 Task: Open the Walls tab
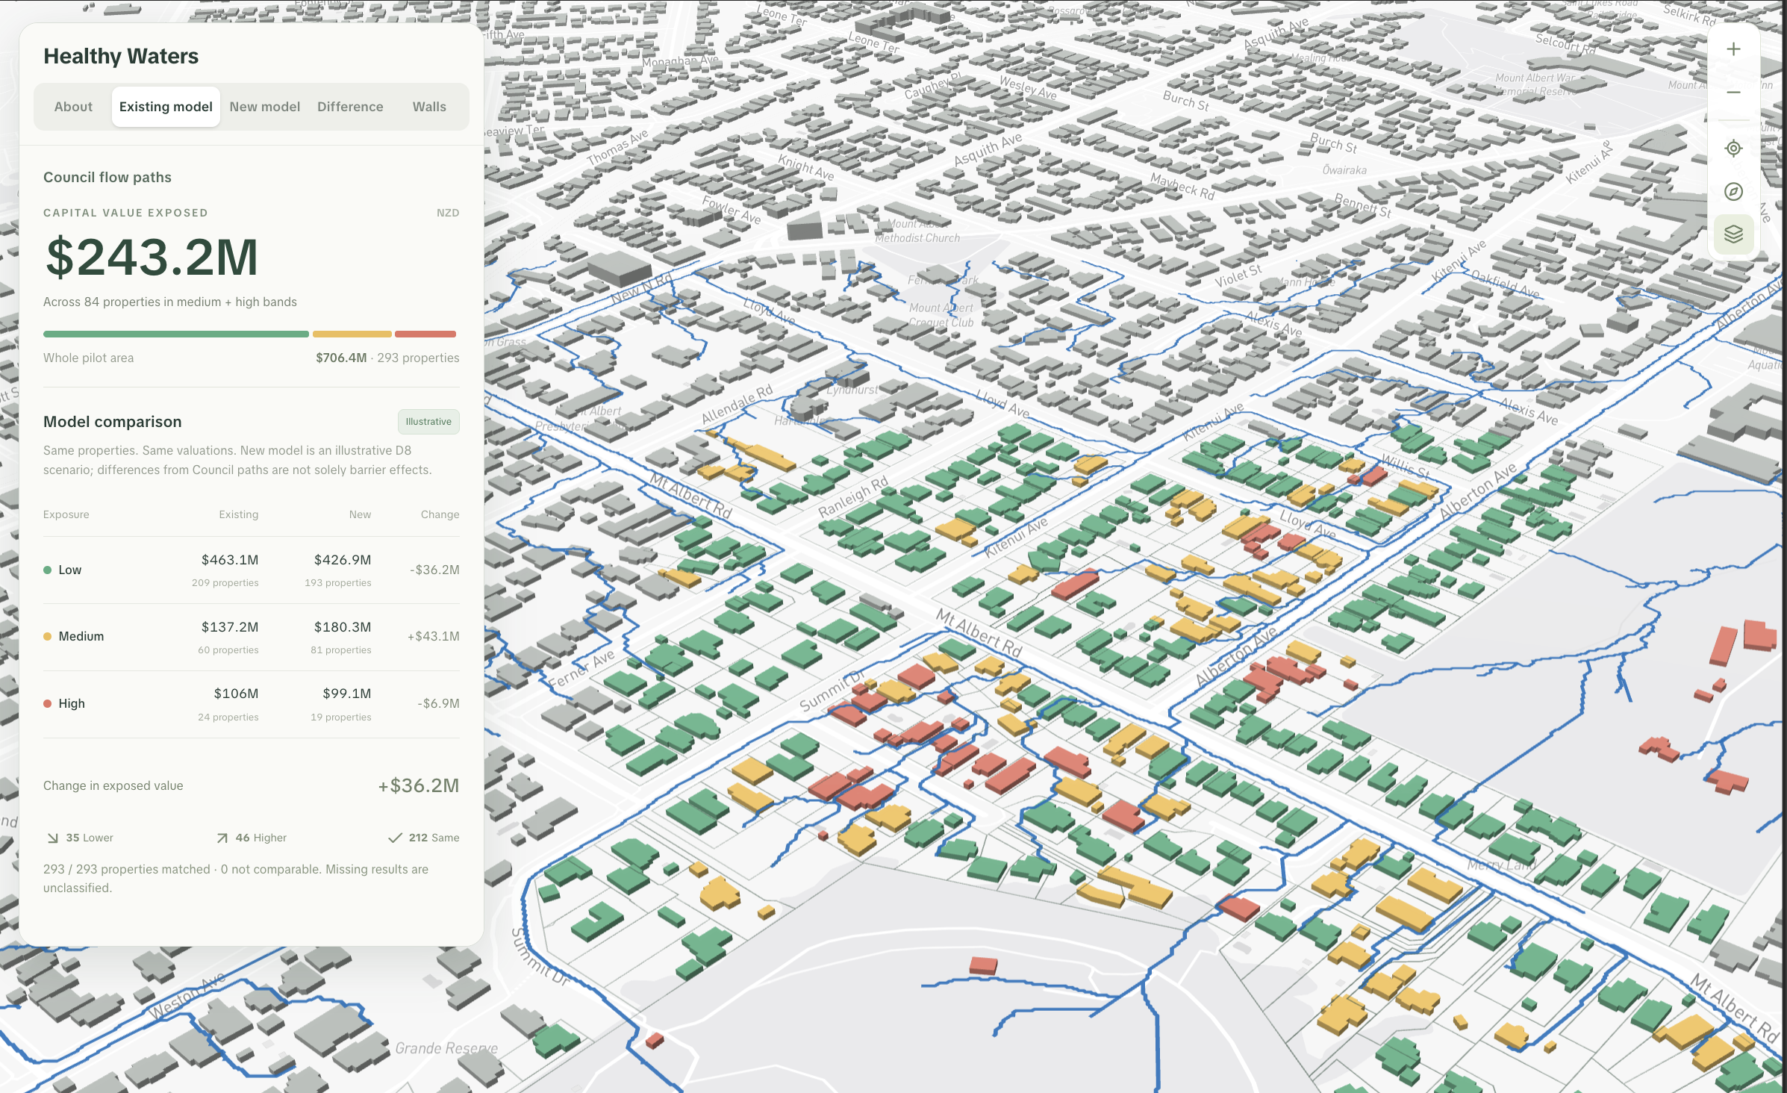coord(429,107)
